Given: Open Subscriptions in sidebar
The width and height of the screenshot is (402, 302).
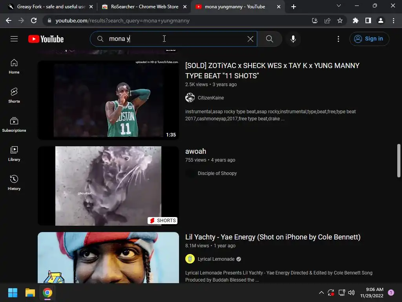Looking at the screenshot, I should coord(14,125).
